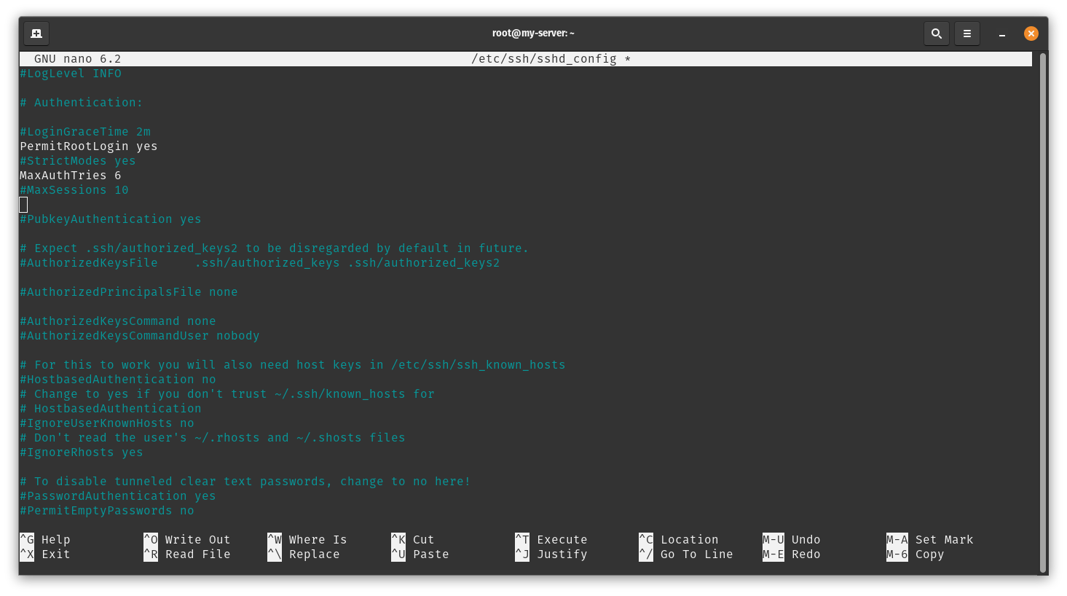This screenshot has height=596, width=1067.
Task: Click the ^X Exit shortcut
Action: (45, 554)
